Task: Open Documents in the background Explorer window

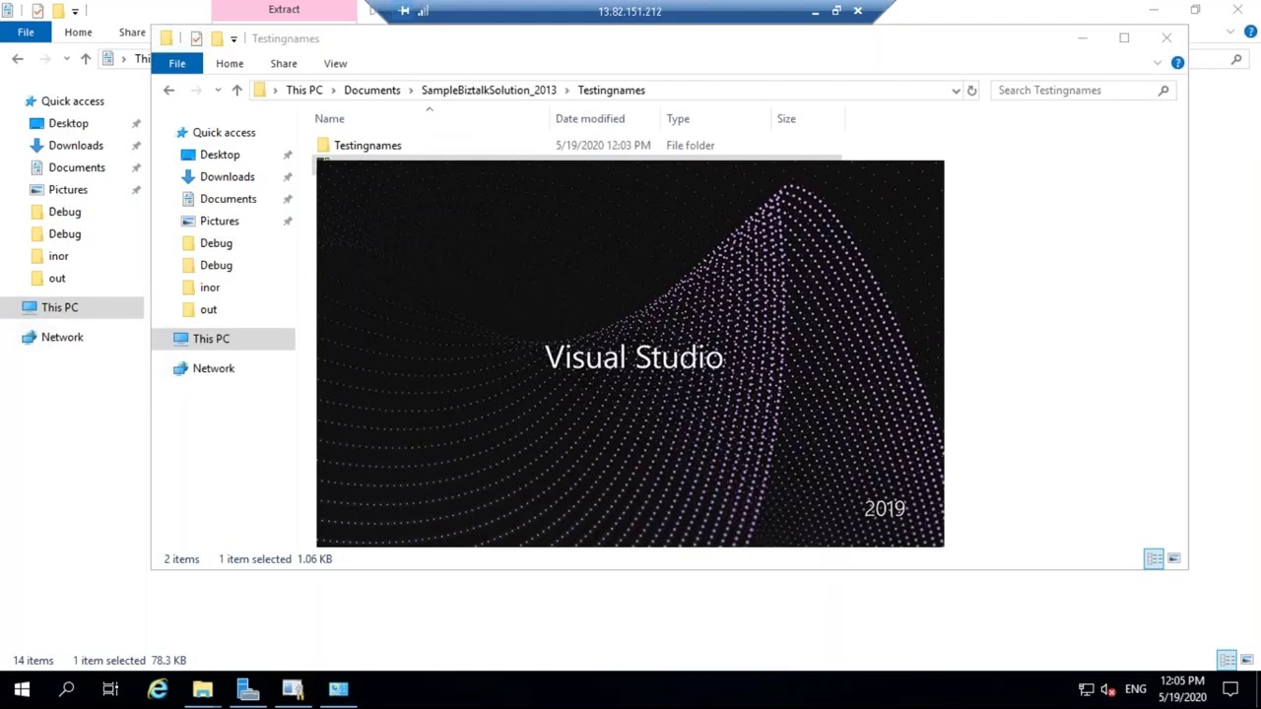Action: (77, 167)
